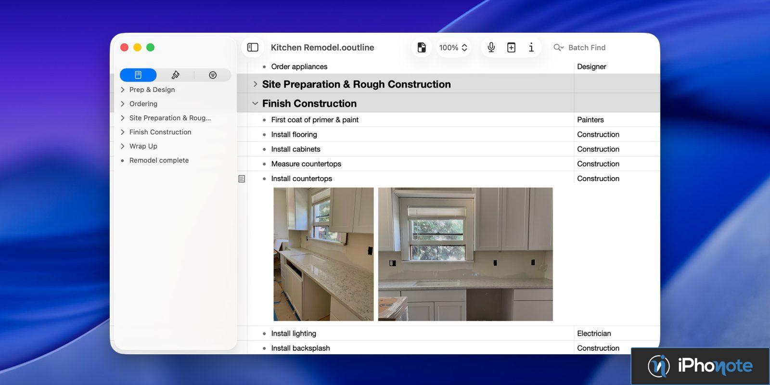The height and width of the screenshot is (385, 770).
Task: Click the Painters assignment cell
Action: 590,120
